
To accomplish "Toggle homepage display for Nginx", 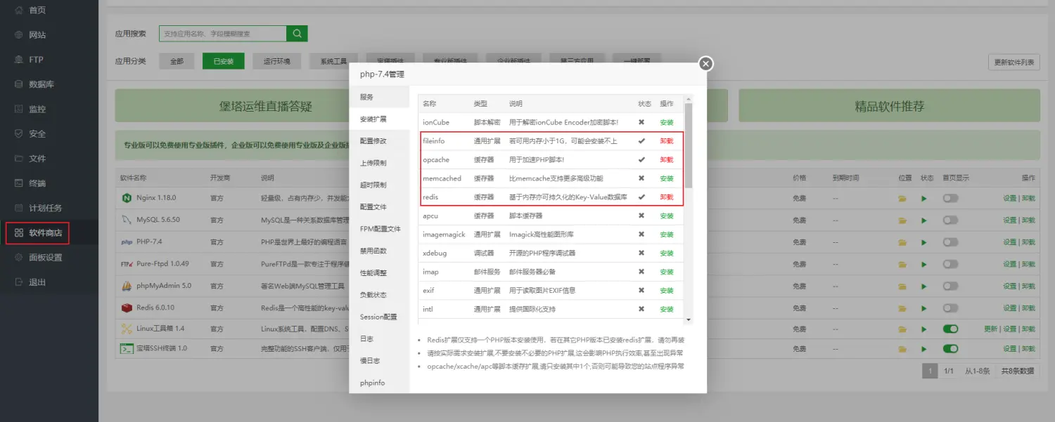I will point(950,199).
